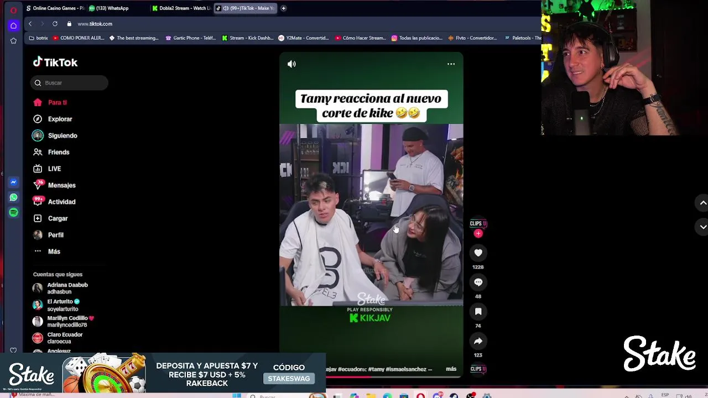Open Stream - Kick Dashb... bookmark
Screen dimensions: 708x398
248,38
